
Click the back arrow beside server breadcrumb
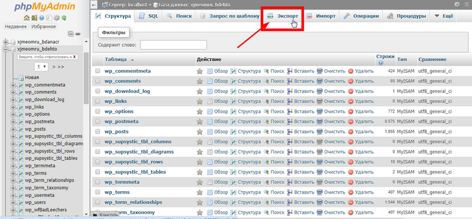[94, 5]
